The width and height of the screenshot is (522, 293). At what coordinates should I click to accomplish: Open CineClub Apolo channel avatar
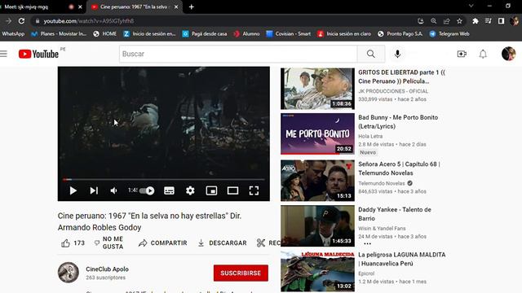pos(69,273)
